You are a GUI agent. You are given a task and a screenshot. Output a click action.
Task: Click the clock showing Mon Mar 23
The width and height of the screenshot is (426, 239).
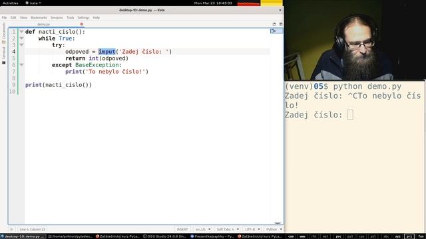tap(213, 3)
